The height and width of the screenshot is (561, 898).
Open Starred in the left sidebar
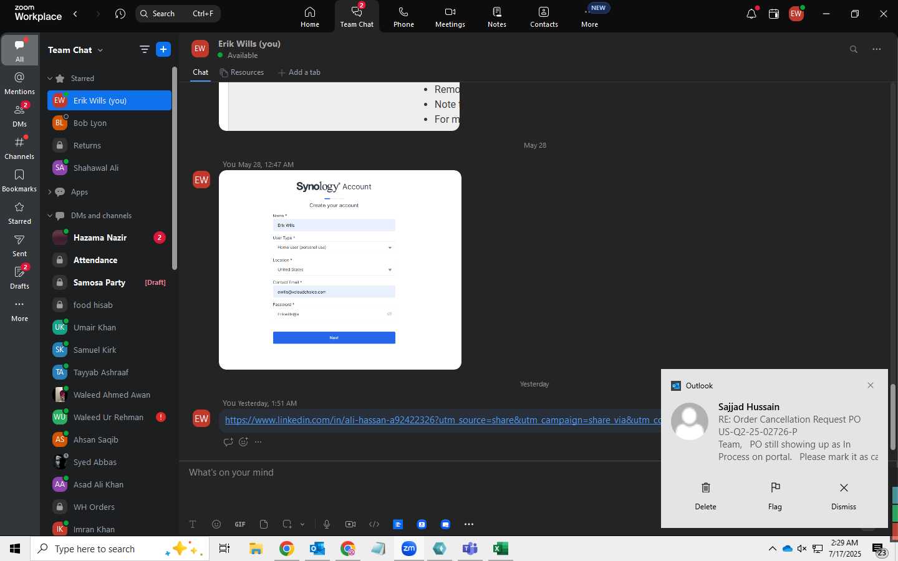pyautogui.click(x=19, y=213)
